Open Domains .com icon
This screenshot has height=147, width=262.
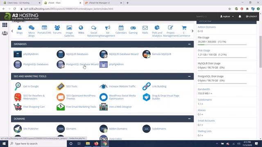(61, 129)
